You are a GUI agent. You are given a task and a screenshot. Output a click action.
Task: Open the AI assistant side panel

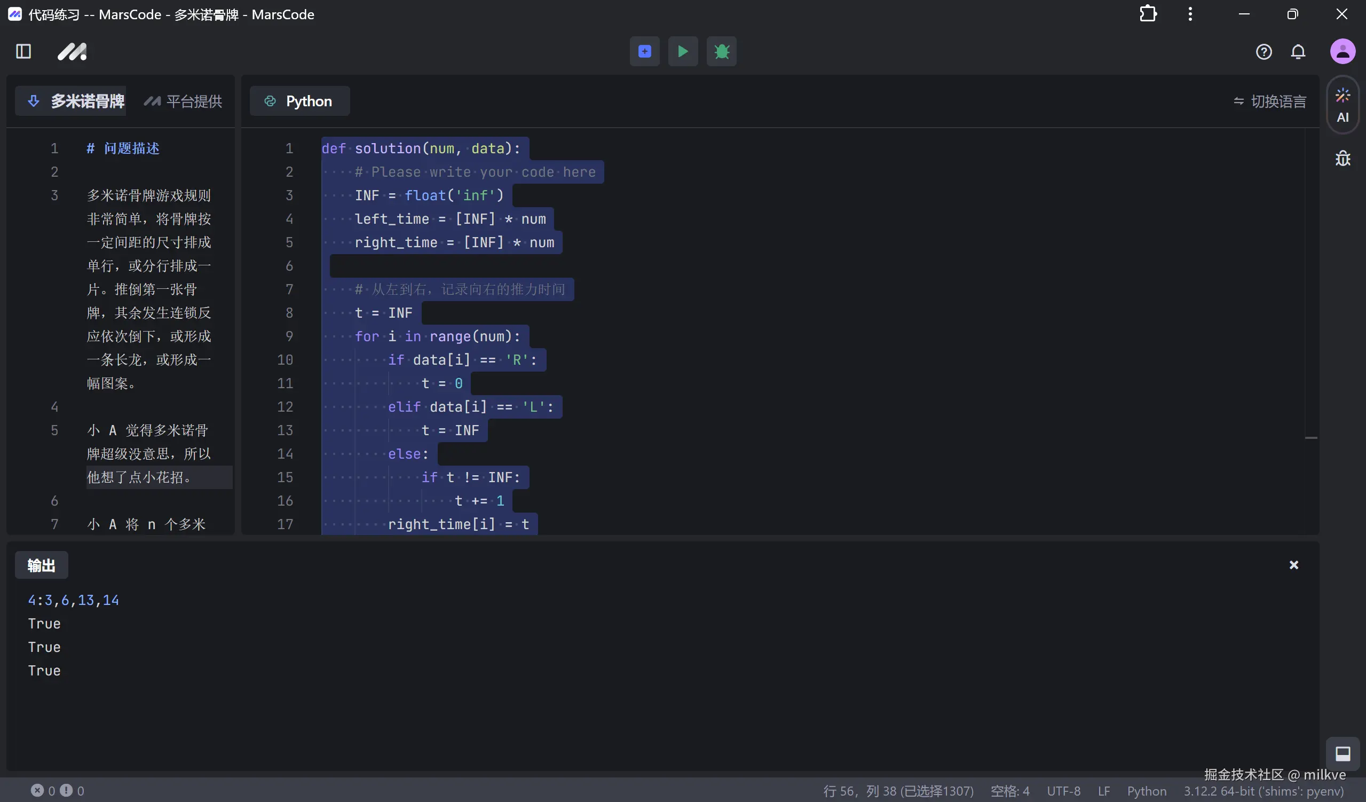click(x=1342, y=106)
